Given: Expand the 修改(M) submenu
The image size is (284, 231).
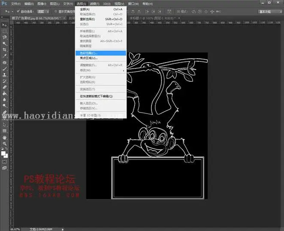Looking at the screenshot, I should [x=101, y=70].
